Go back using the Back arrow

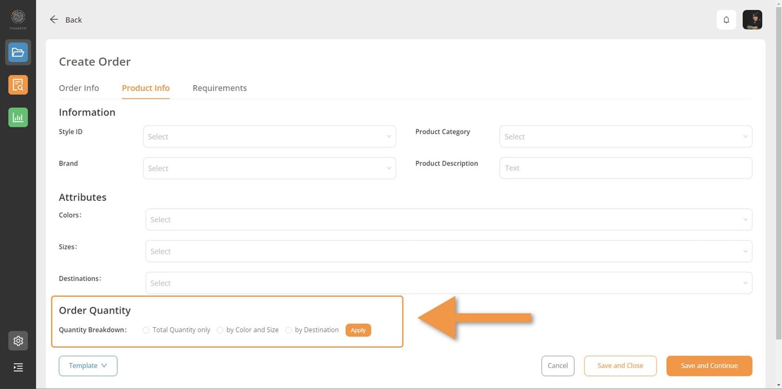(65, 20)
